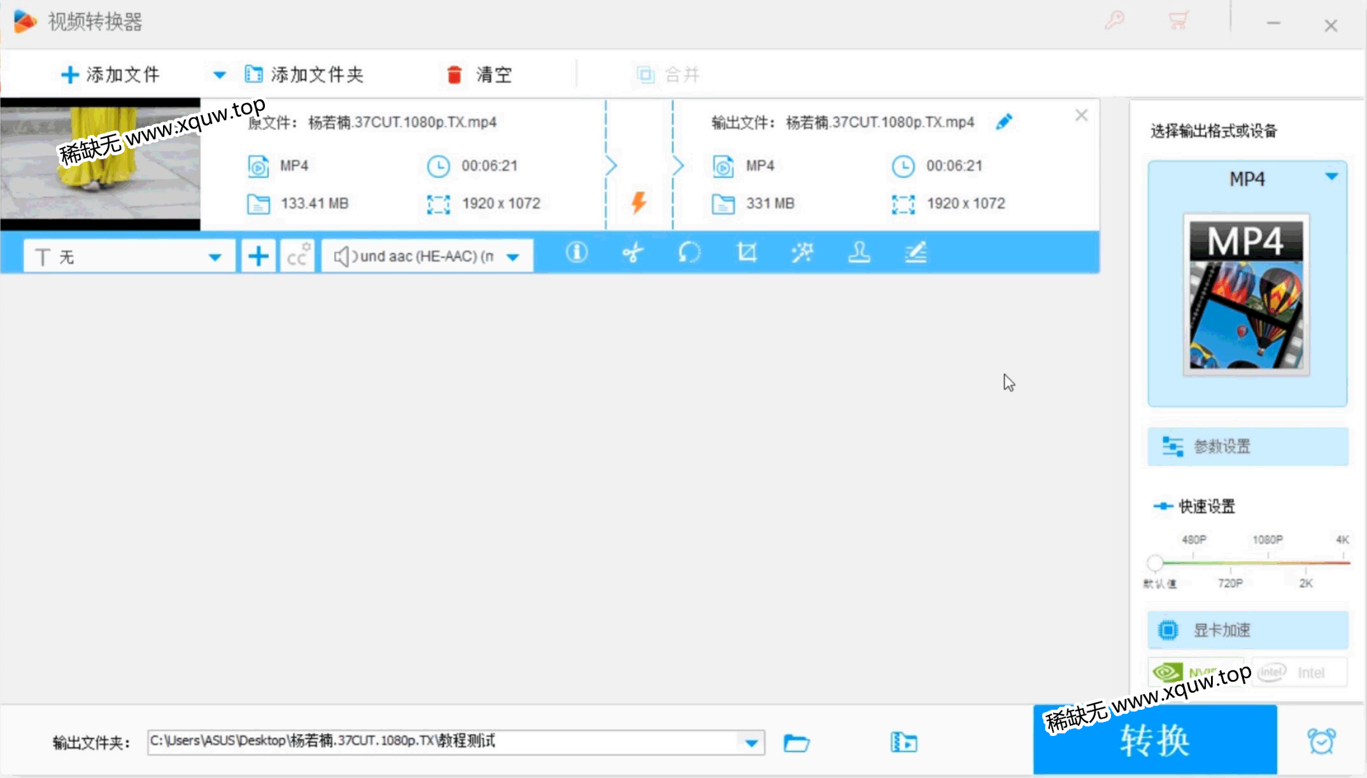The width and height of the screenshot is (1367, 778).
Task: Click the rotate video icon
Action: (689, 253)
